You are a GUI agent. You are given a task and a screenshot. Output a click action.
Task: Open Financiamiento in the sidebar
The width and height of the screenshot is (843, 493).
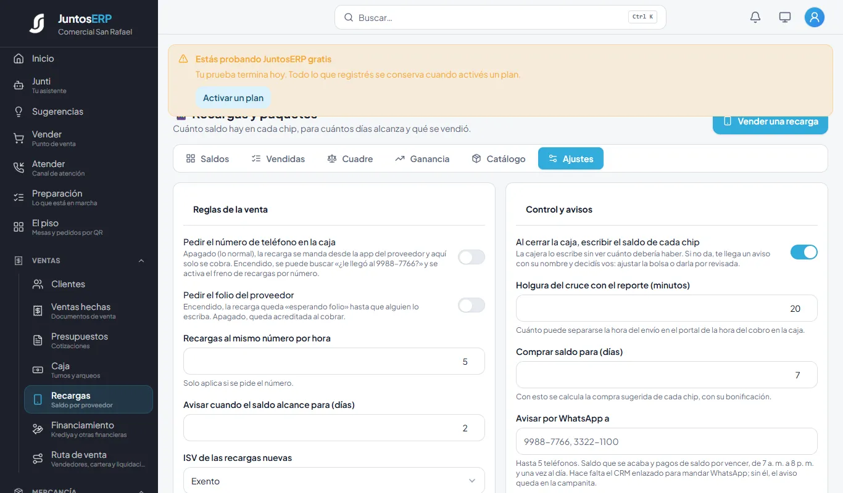pyautogui.click(x=88, y=429)
